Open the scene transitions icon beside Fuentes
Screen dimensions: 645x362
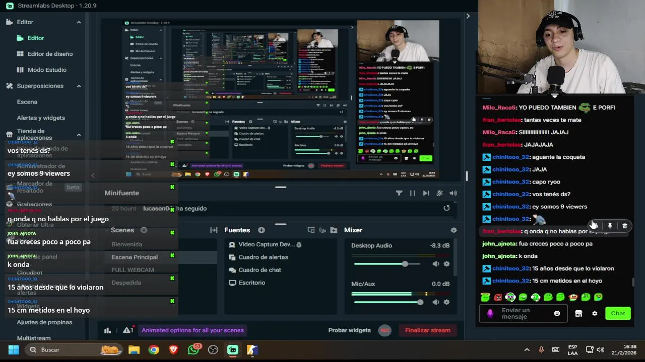[x=214, y=230]
